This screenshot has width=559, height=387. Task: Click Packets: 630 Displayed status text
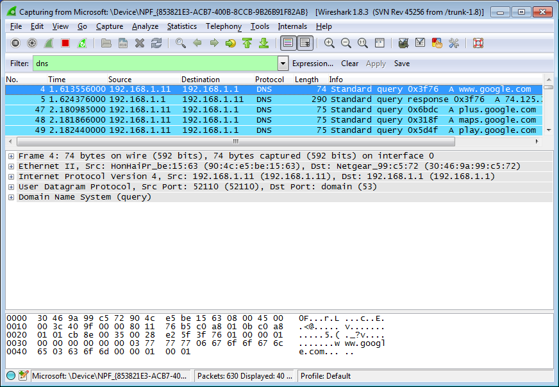pyautogui.click(x=245, y=376)
